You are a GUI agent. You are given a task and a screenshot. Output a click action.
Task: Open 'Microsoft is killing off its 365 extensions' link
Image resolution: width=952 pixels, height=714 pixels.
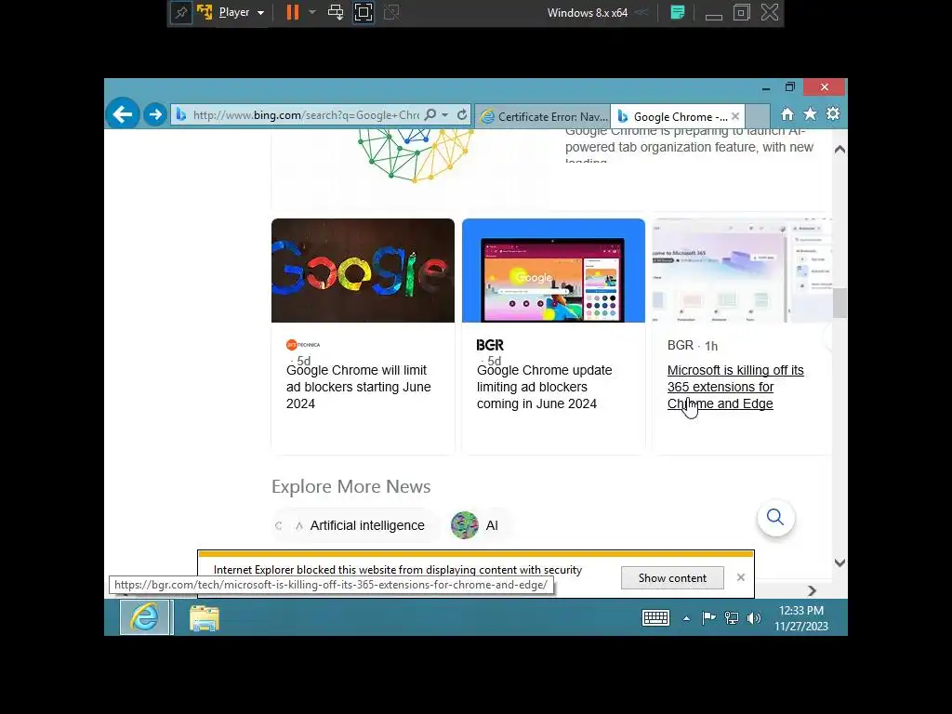(x=735, y=387)
